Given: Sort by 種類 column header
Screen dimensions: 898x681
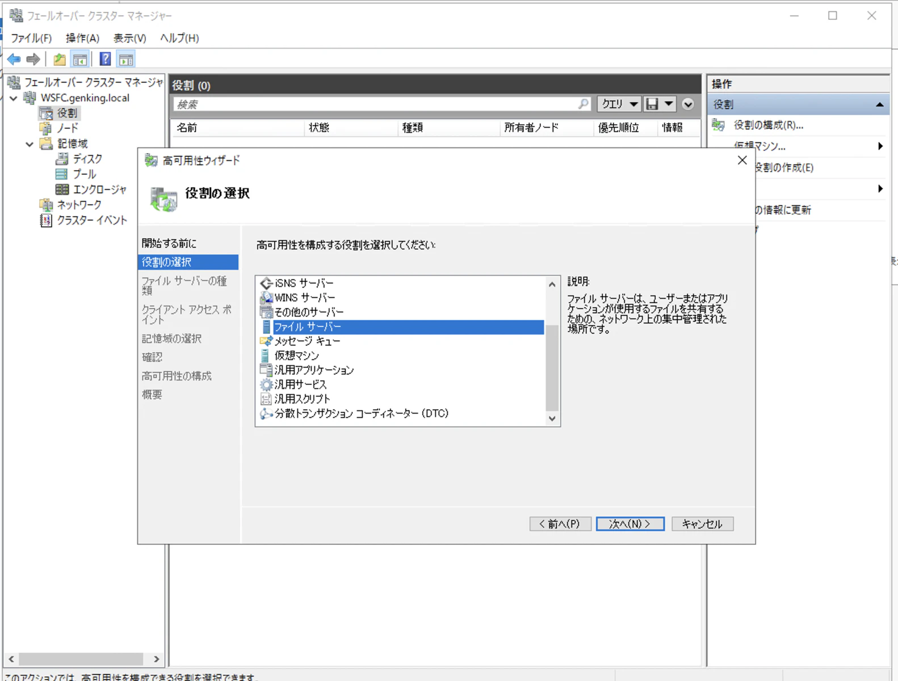Looking at the screenshot, I should click(x=448, y=128).
